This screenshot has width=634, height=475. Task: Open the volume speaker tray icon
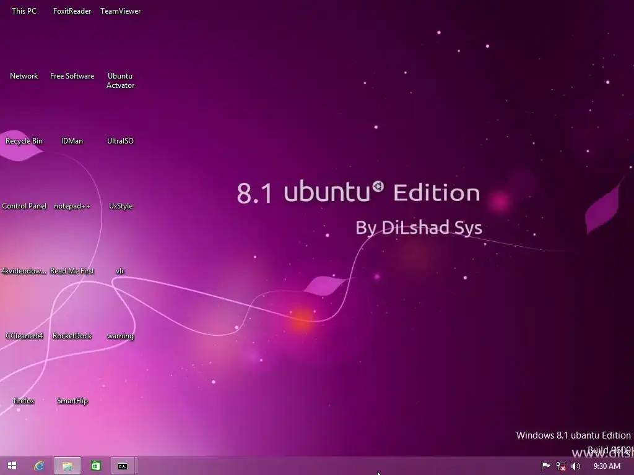point(576,466)
